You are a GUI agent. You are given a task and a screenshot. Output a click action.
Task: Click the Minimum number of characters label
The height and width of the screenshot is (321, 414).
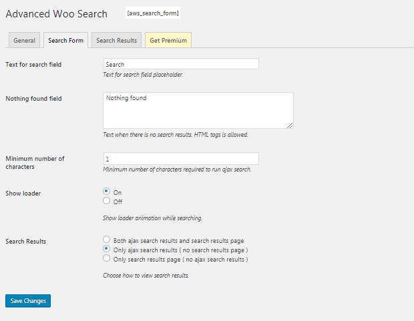click(x=35, y=162)
